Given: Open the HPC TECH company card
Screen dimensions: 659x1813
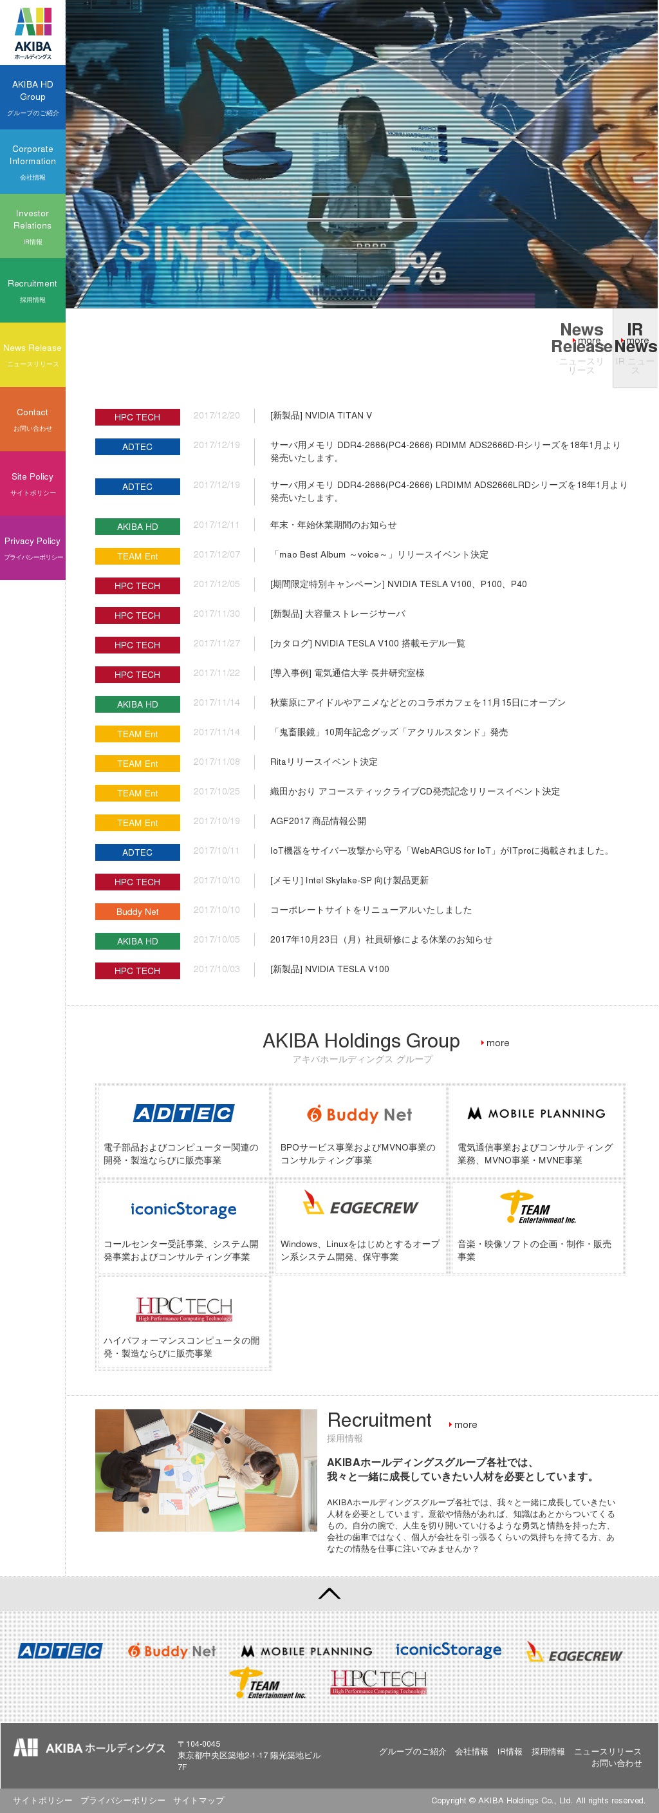Looking at the screenshot, I should click(x=183, y=1324).
